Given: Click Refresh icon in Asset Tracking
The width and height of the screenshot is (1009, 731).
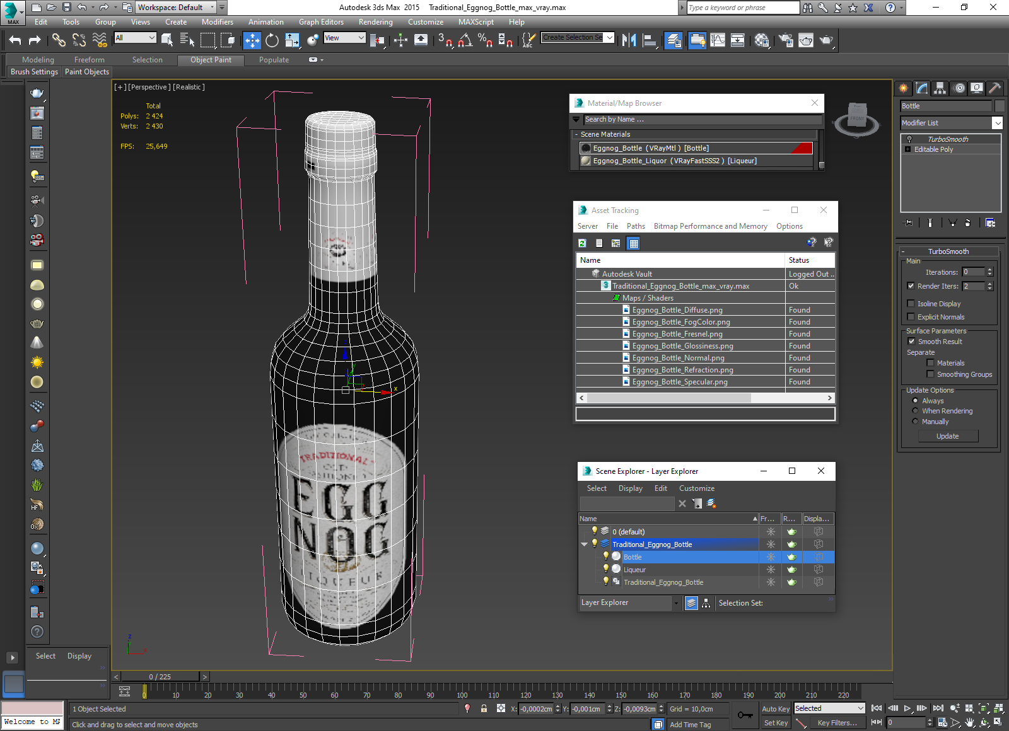Looking at the screenshot, I should 582,243.
